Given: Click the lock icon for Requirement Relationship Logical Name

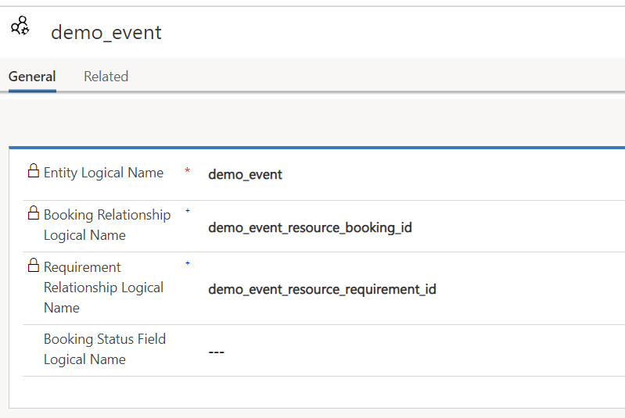Looking at the screenshot, I should (33, 266).
